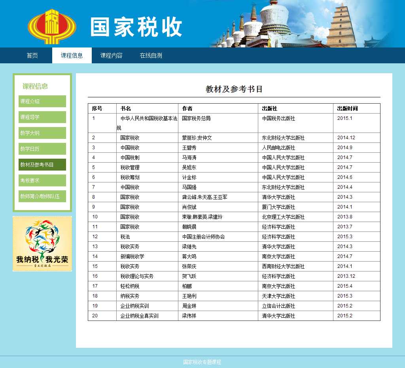The image size is (405, 368).
Task: Select 课程导学 sidebar item
Action: [42, 117]
